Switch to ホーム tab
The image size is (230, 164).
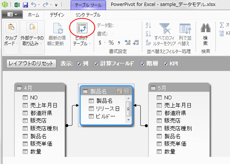[34, 15]
